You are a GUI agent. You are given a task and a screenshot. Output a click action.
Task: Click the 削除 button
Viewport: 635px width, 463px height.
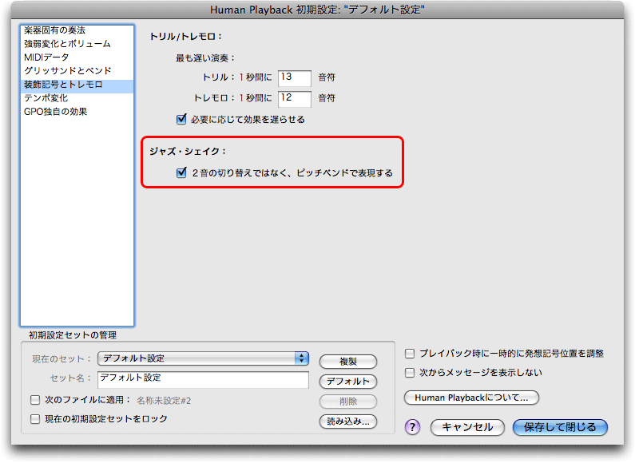[348, 402]
